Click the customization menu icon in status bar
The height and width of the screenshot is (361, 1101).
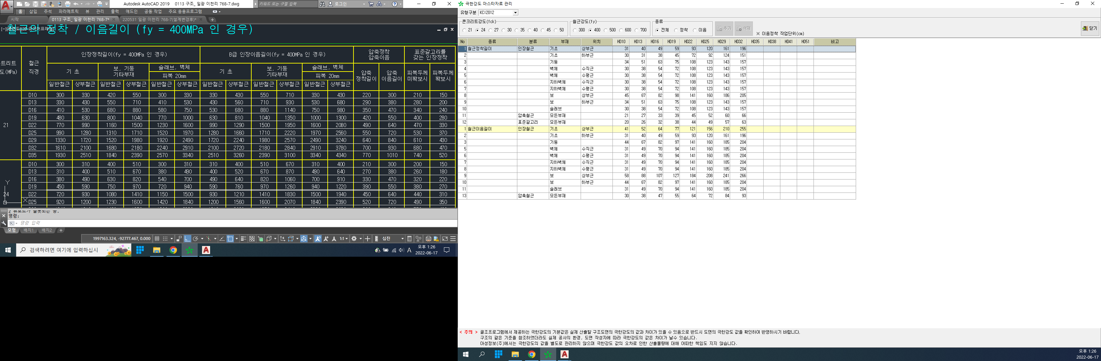click(x=453, y=239)
